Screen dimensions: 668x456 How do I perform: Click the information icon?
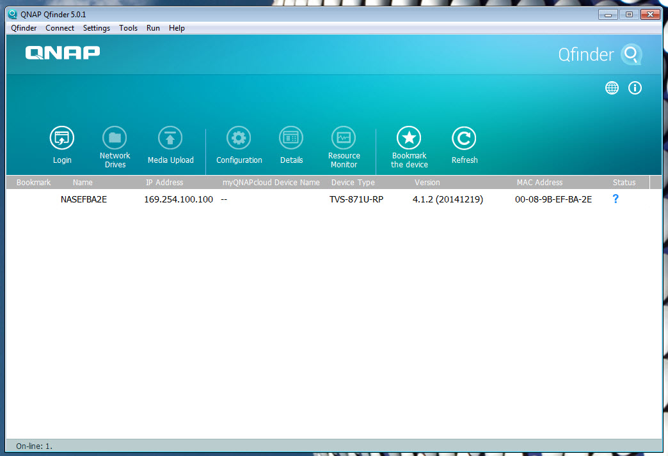tap(635, 88)
